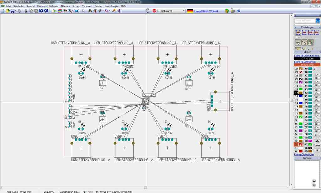Image resolution: width=321 pixels, height=193 pixels.
Task: Click the Paste clipboard icon
Action: 36,11
